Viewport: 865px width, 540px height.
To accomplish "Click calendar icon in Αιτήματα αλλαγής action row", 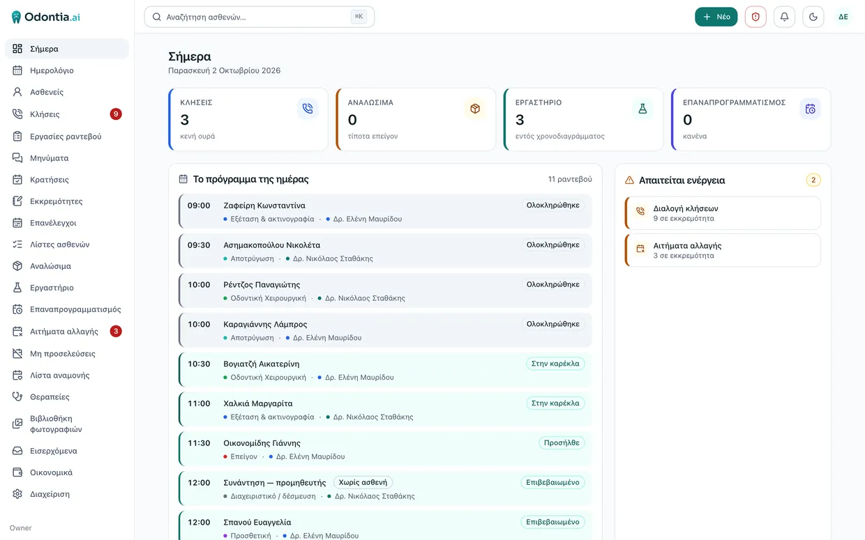I will [640, 249].
